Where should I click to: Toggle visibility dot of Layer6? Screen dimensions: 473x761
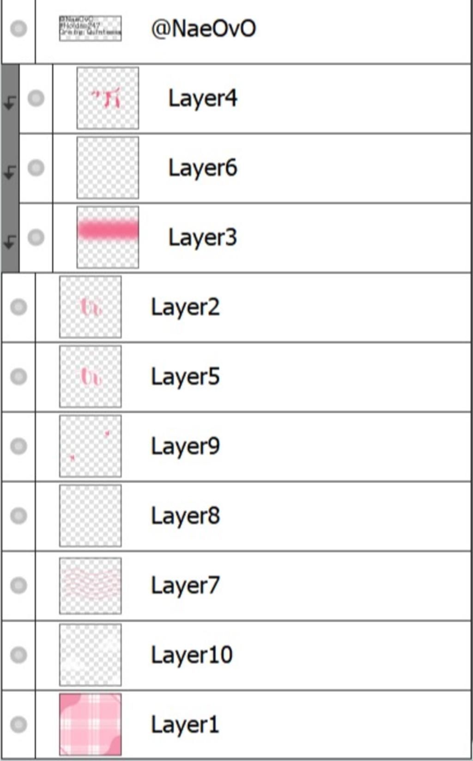tap(36, 168)
